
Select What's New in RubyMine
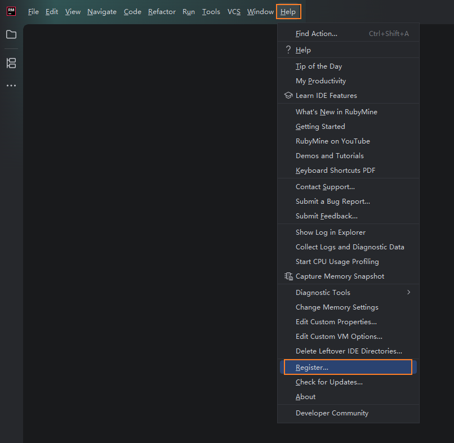[x=348, y=111]
